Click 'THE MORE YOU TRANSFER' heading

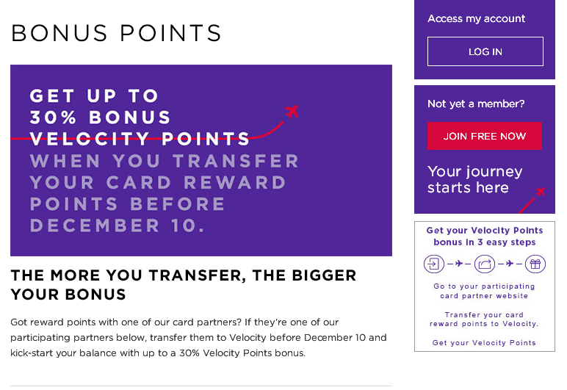coord(184,285)
